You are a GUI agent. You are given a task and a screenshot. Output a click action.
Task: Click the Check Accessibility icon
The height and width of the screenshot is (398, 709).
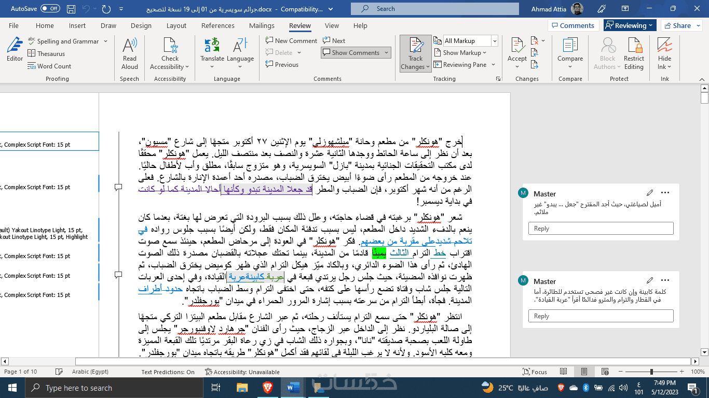pyautogui.click(x=170, y=46)
